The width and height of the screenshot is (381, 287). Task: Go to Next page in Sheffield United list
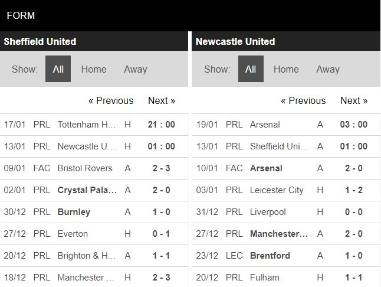(x=162, y=100)
